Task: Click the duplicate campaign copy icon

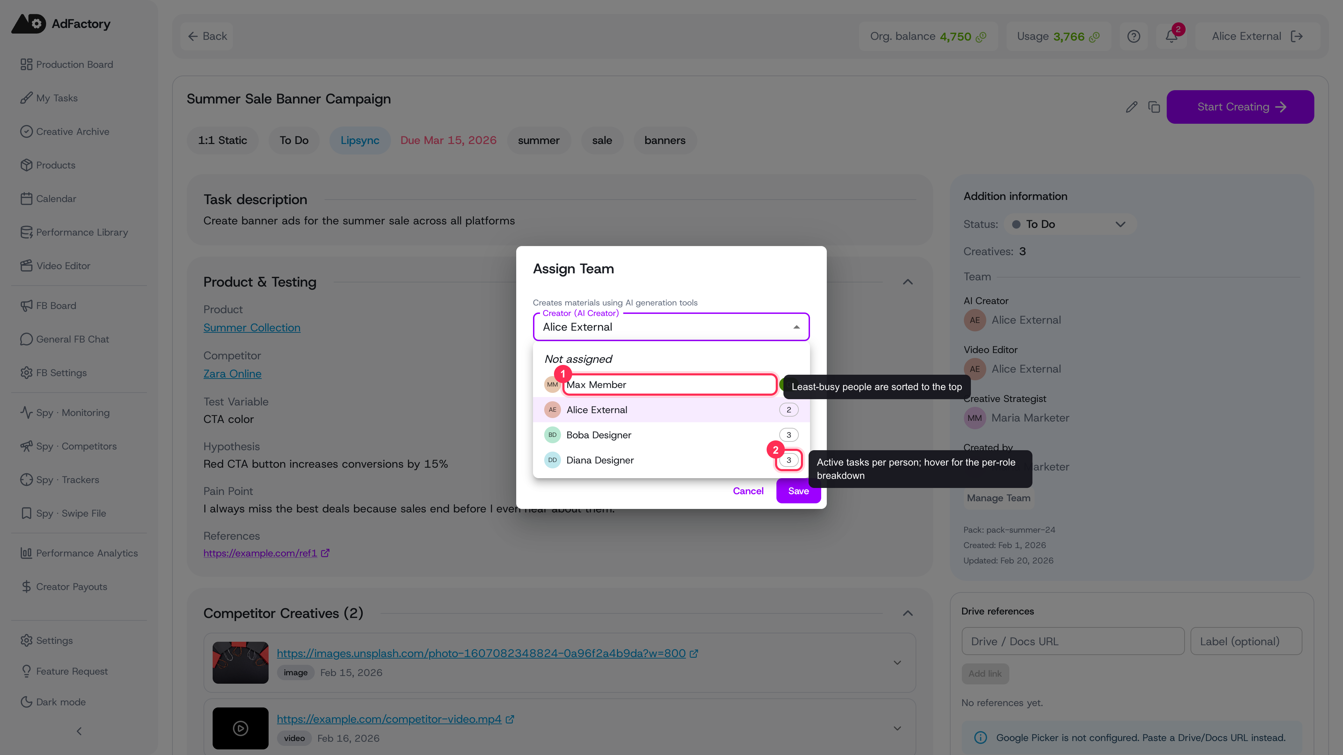Action: (1154, 107)
